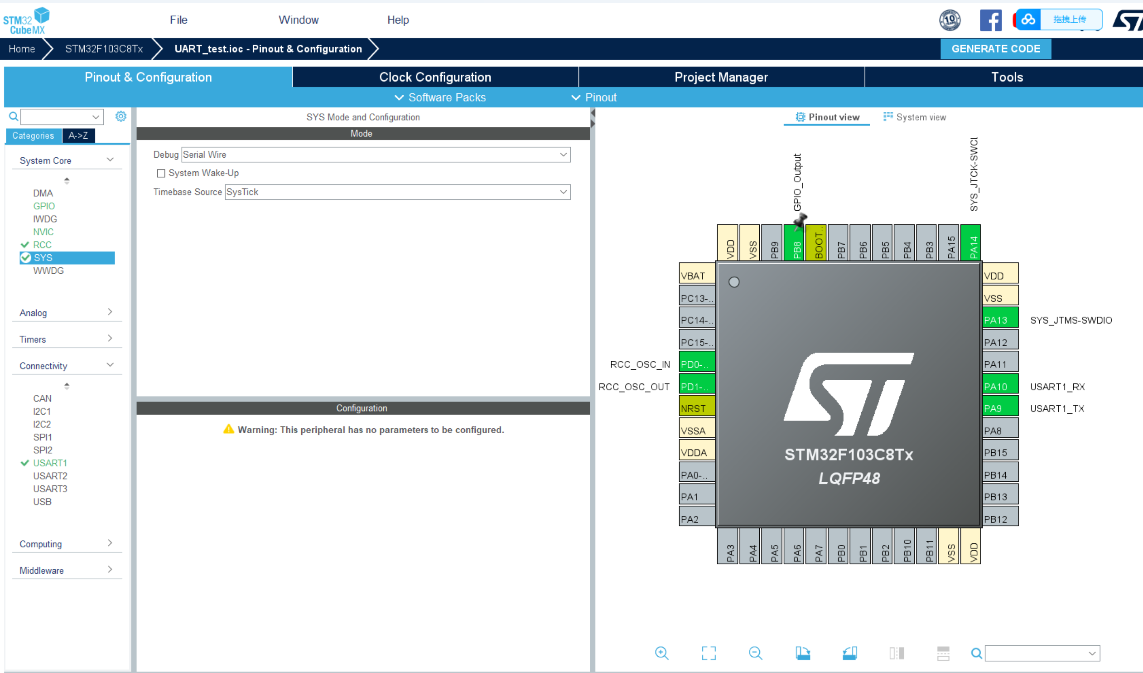Click the gear icon beside category search
This screenshot has height=673, width=1143.
pyautogui.click(x=121, y=116)
